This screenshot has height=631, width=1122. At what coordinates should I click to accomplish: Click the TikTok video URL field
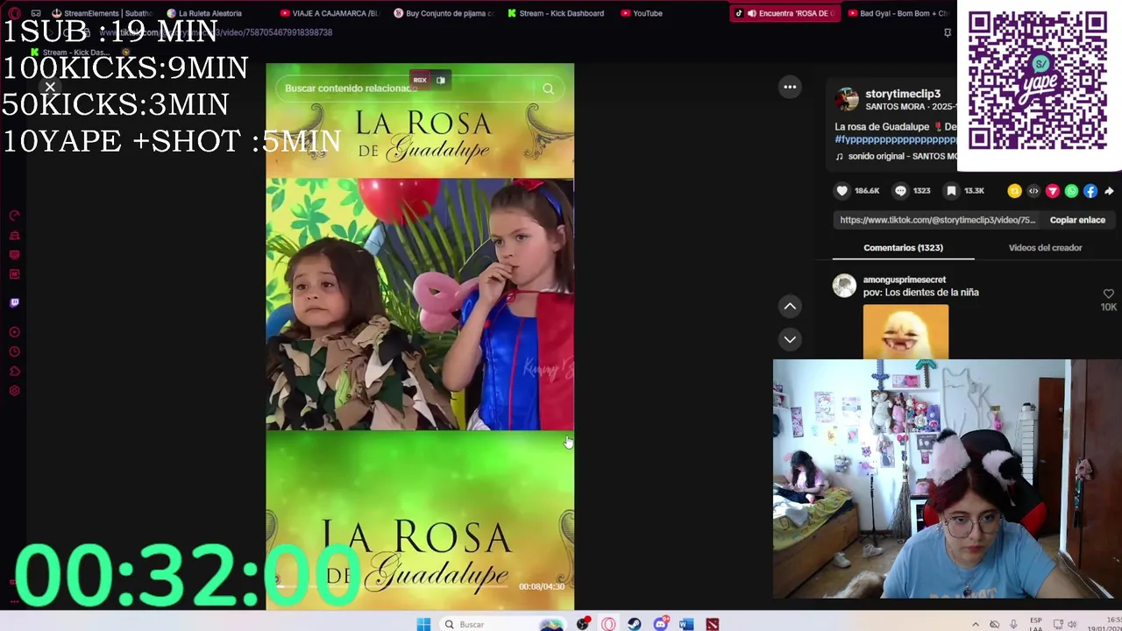click(x=937, y=220)
